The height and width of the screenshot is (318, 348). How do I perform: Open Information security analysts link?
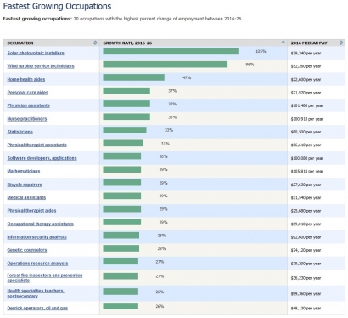36,237
